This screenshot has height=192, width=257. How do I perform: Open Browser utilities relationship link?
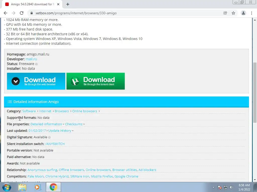(x=124, y=170)
